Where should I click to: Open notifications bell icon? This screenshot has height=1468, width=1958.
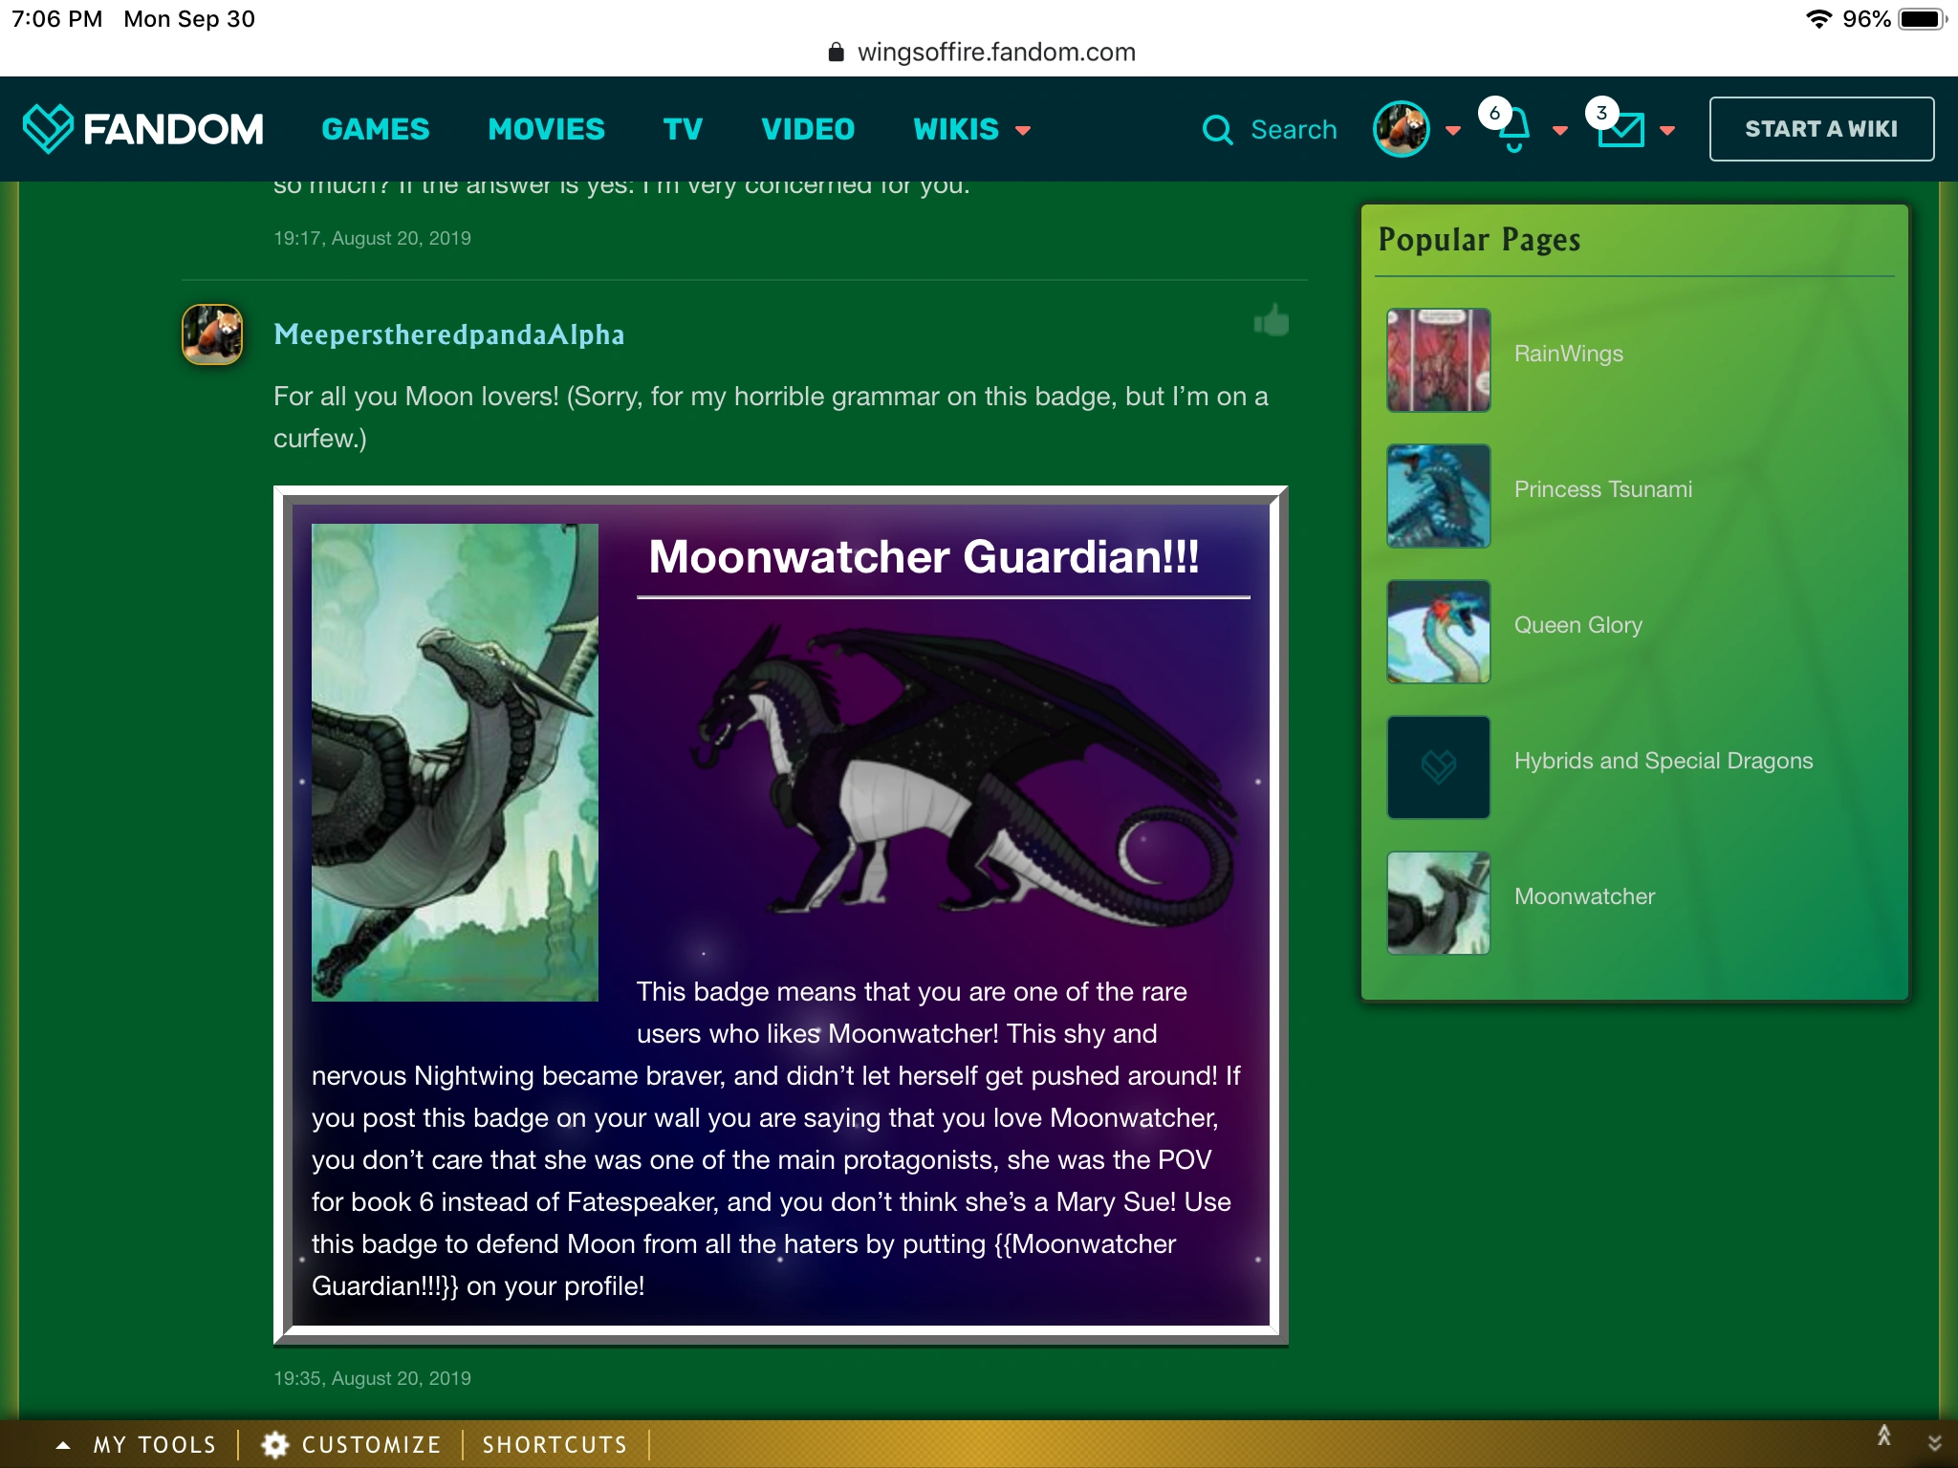tap(1513, 131)
